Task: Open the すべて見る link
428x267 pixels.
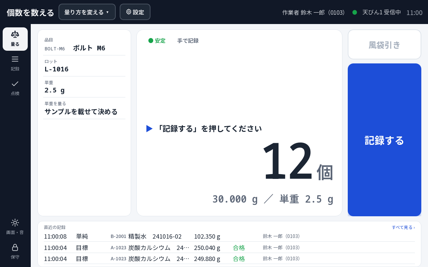Action: [403, 227]
